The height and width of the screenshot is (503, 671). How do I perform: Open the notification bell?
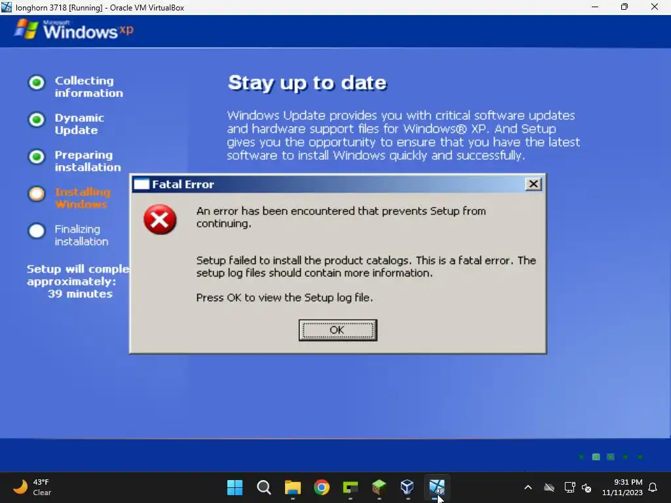pos(653,487)
